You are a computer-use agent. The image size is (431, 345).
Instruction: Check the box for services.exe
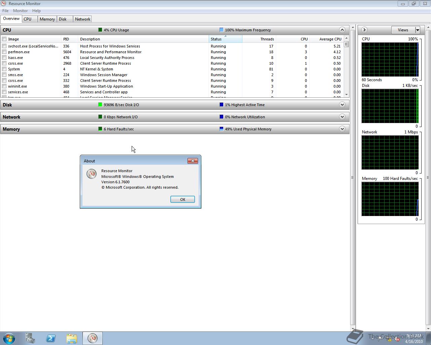[x=4, y=92]
